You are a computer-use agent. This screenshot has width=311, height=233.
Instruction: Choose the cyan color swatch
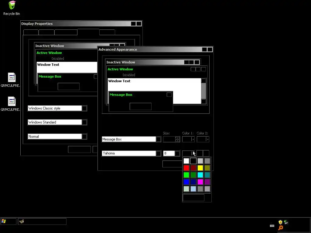[x=200, y=175]
